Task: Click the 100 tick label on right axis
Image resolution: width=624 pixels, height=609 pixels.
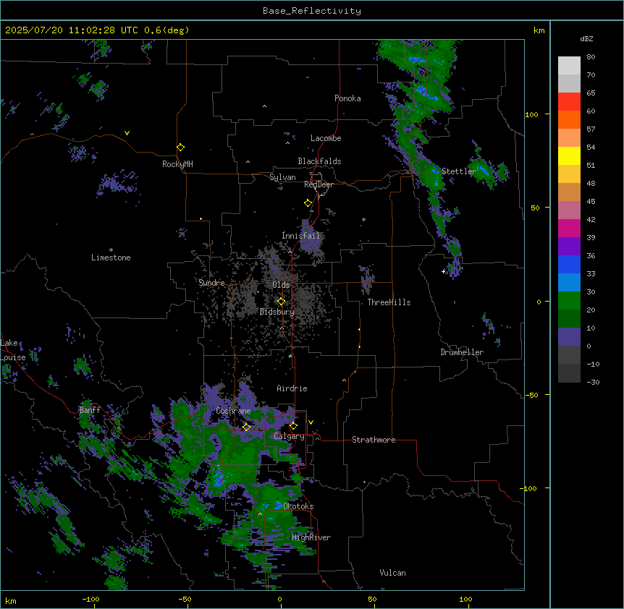Action: [x=531, y=114]
